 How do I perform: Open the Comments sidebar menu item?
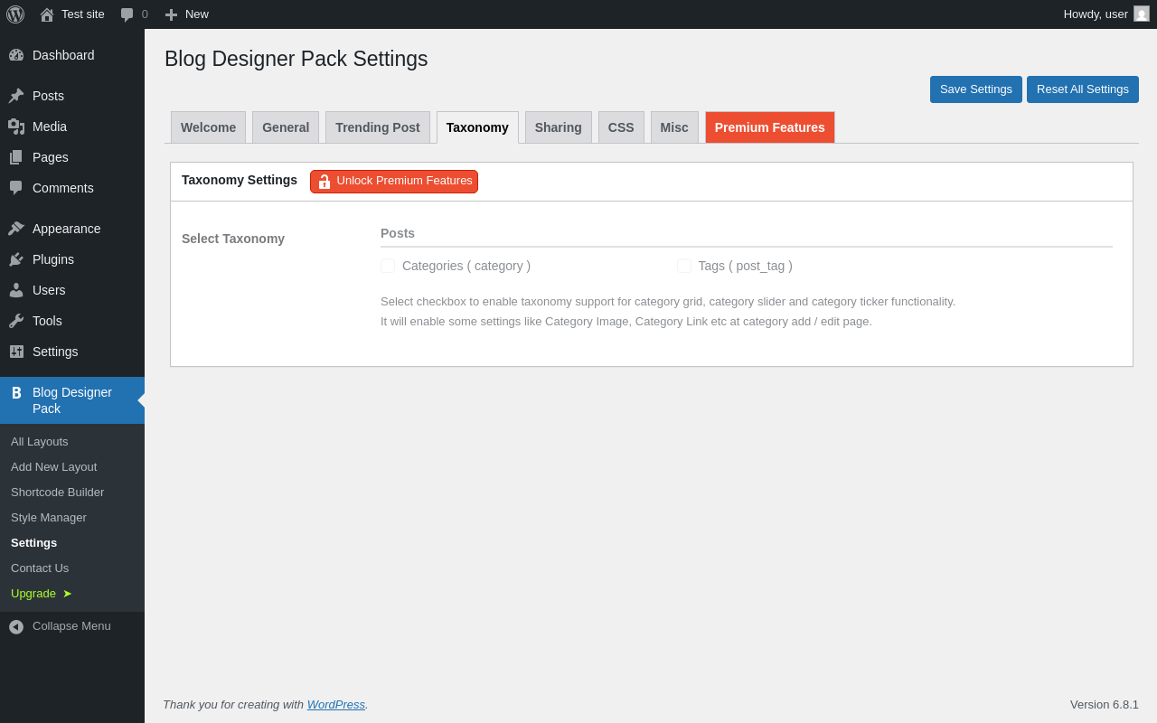click(x=72, y=188)
